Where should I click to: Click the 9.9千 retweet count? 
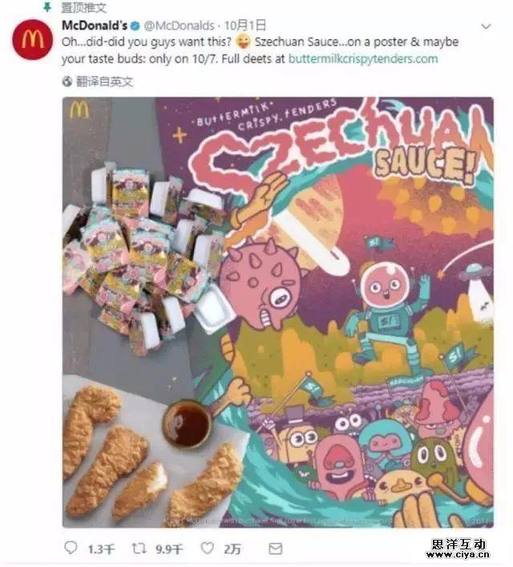169,549
